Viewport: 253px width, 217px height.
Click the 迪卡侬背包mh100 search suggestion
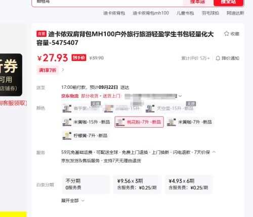[x=151, y=13]
